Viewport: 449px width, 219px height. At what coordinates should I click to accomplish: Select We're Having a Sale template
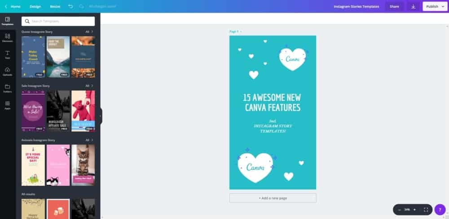(33, 111)
